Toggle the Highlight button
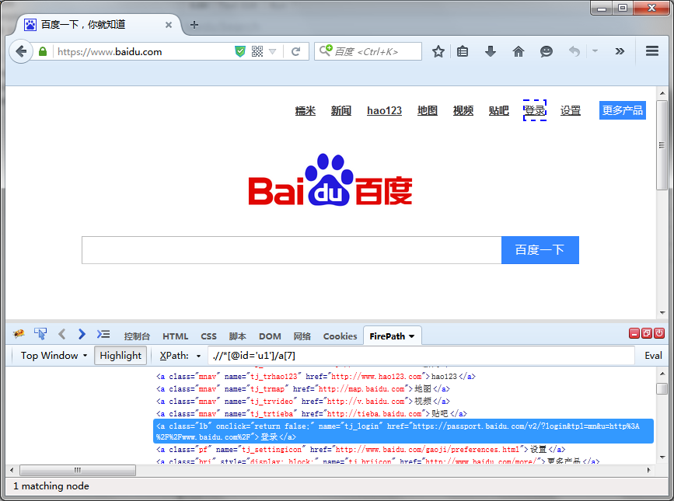674x501 pixels. [x=120, y=356]
